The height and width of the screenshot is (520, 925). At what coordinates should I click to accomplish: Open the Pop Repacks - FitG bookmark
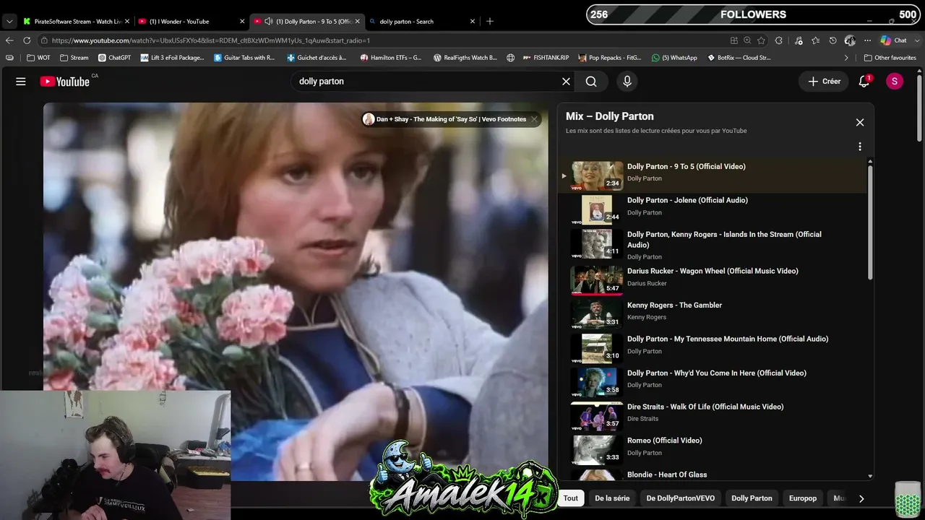[610, 58]
